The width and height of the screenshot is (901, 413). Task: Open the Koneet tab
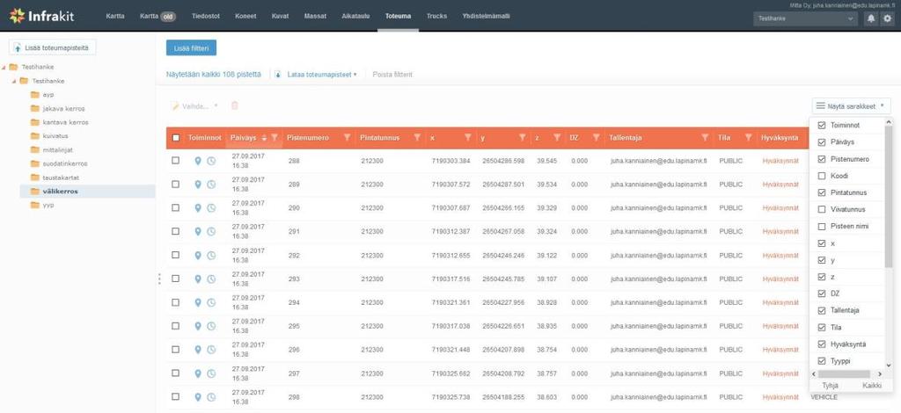[245, 16]
